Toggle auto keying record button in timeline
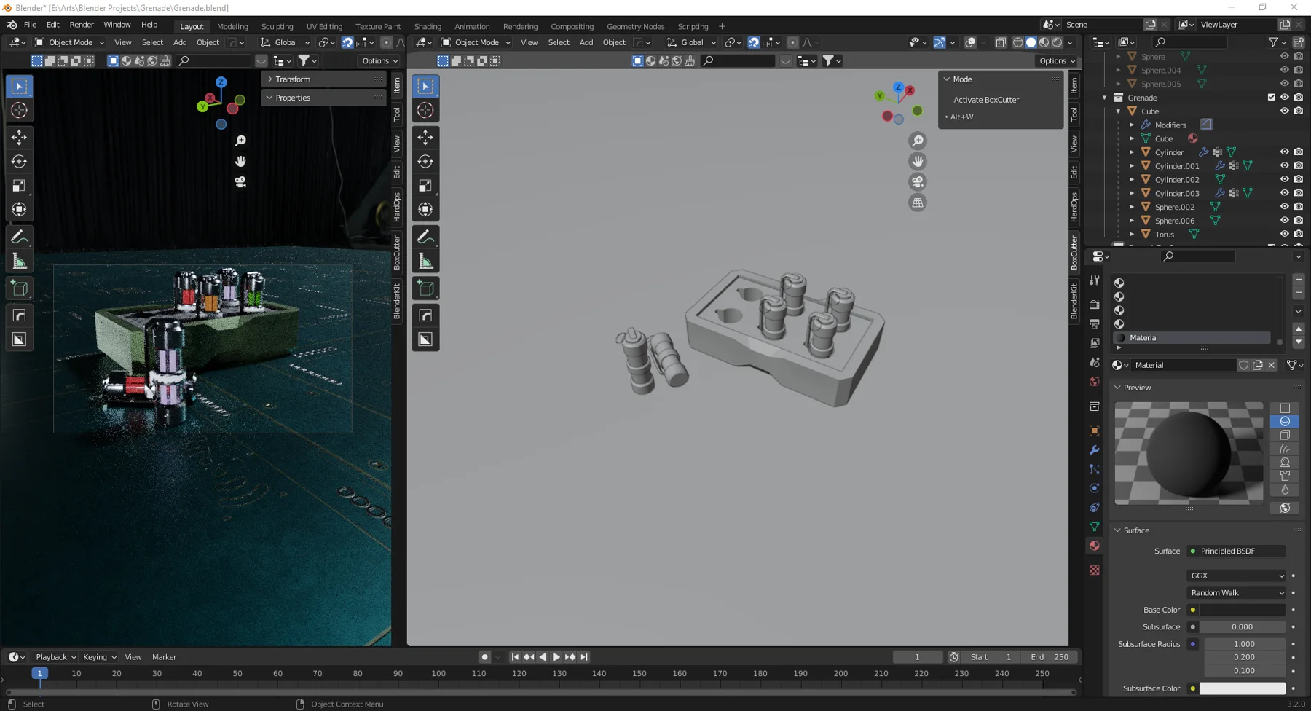Screen dimensions: 1311x711 (x=484, y=657)
